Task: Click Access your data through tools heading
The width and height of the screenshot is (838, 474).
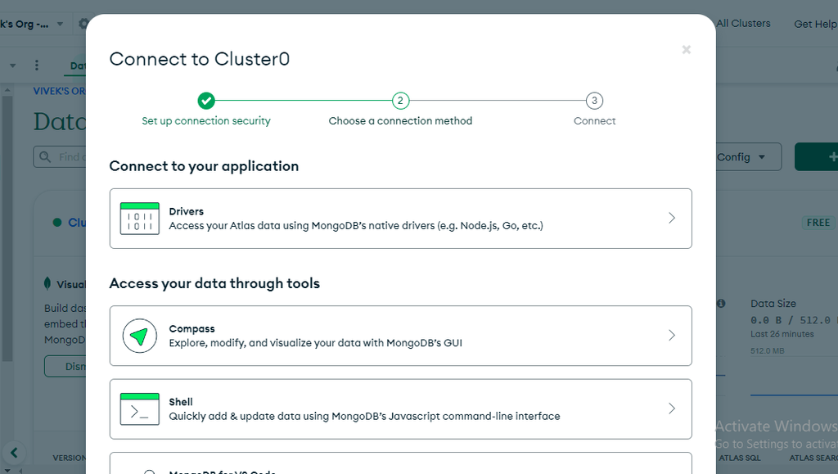Action: pyautogui.click(x=214, y=283)
